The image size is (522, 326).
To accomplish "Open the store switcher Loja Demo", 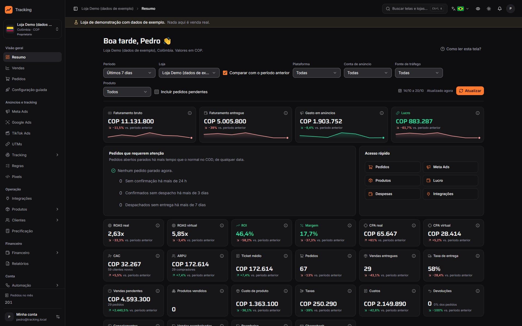I will [32, 29].
